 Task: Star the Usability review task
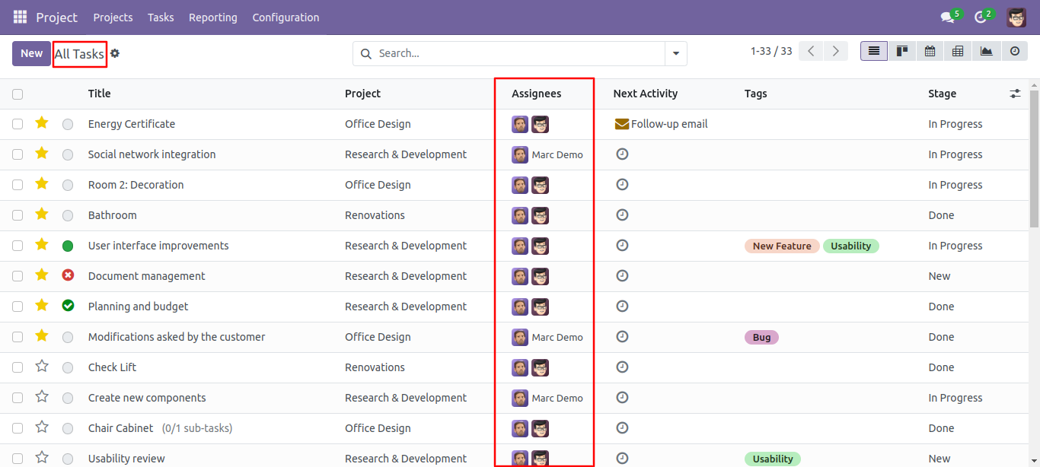point(42,457)
